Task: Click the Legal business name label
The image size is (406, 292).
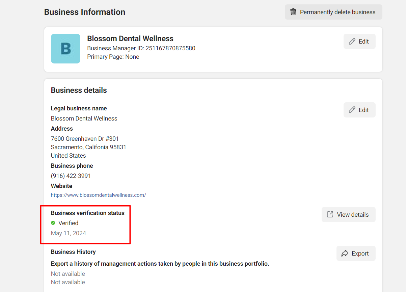Action: (x=79, y=108)
